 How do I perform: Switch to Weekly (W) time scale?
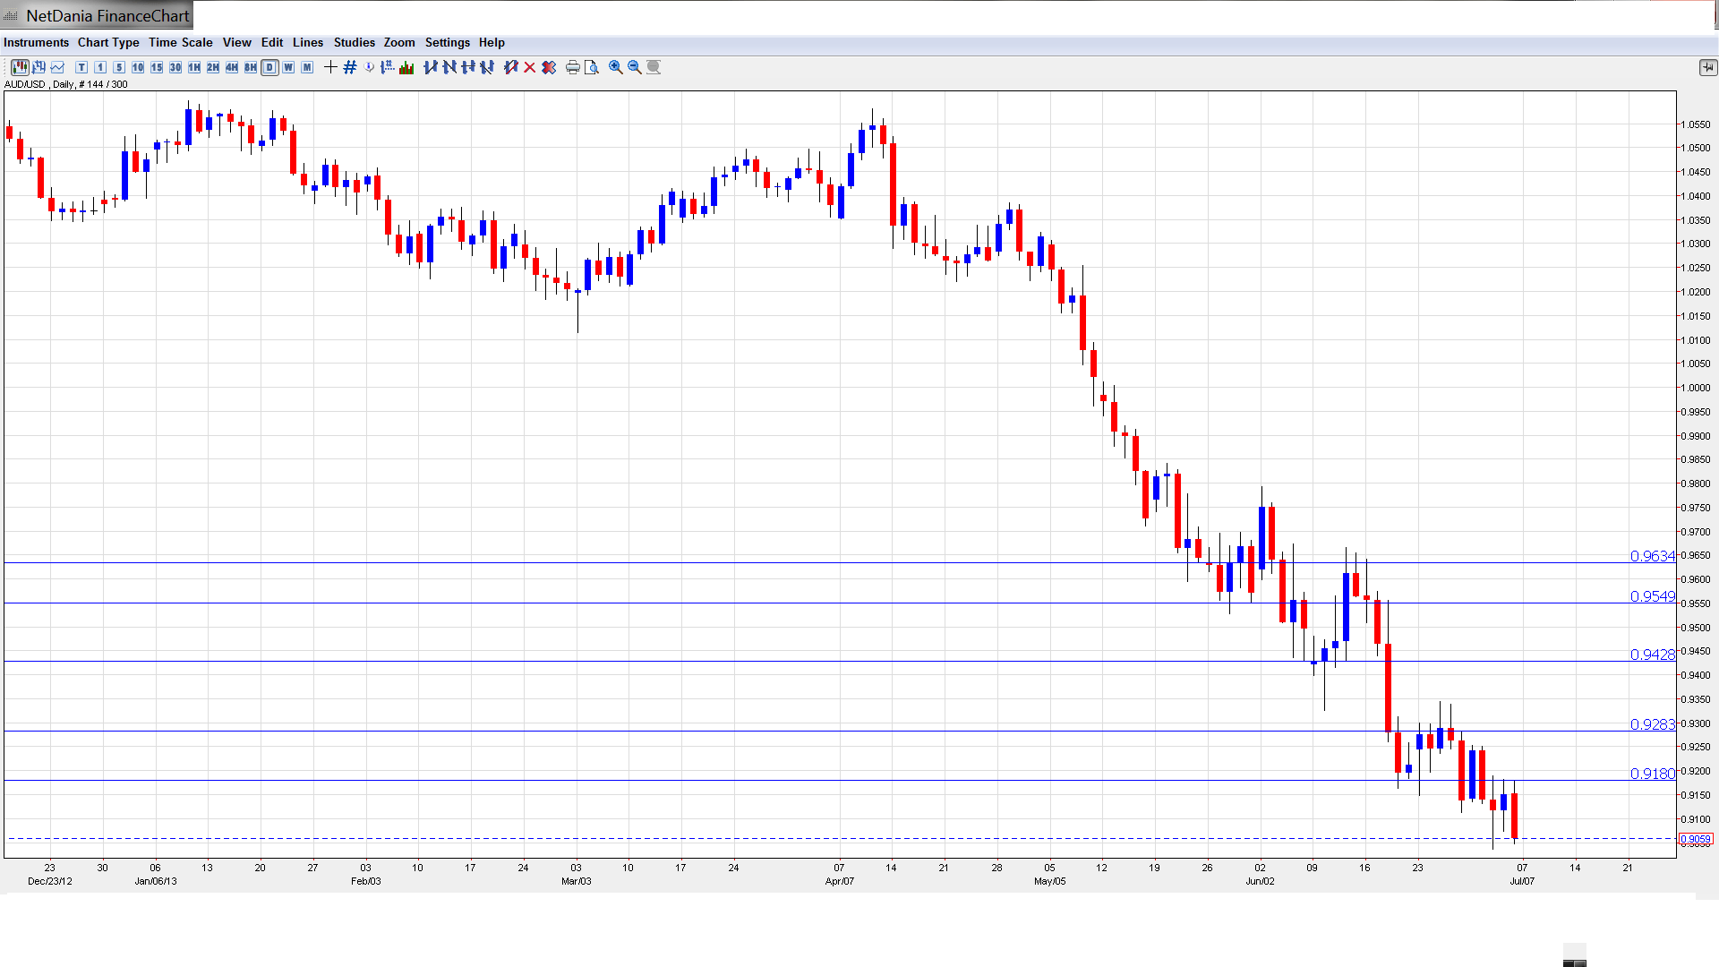click(x=288, y=67)
